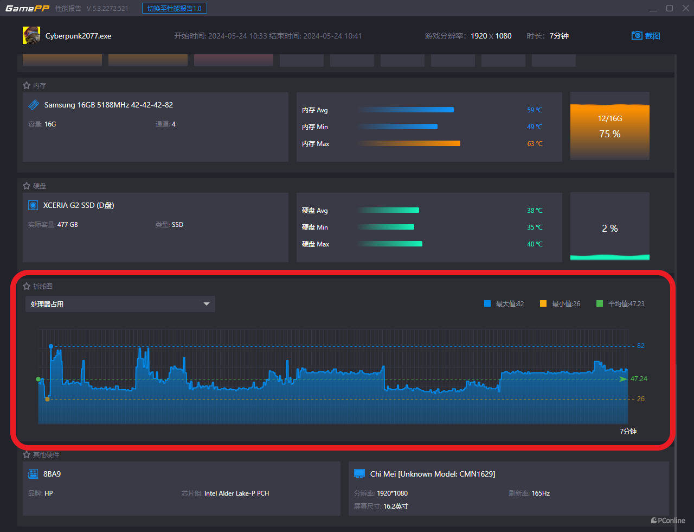694x532 pixels.
Task: Click the 8BA9 motherboard icon
Action: [x=33, y=474]
